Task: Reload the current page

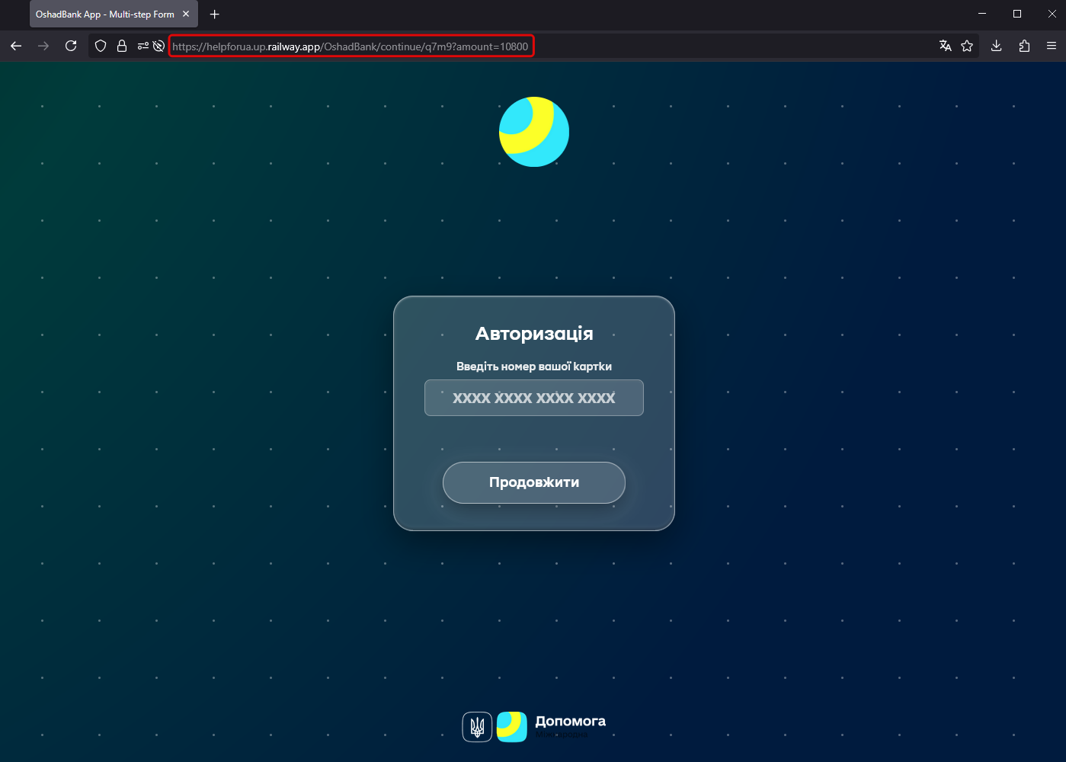Action: point(71,46)
